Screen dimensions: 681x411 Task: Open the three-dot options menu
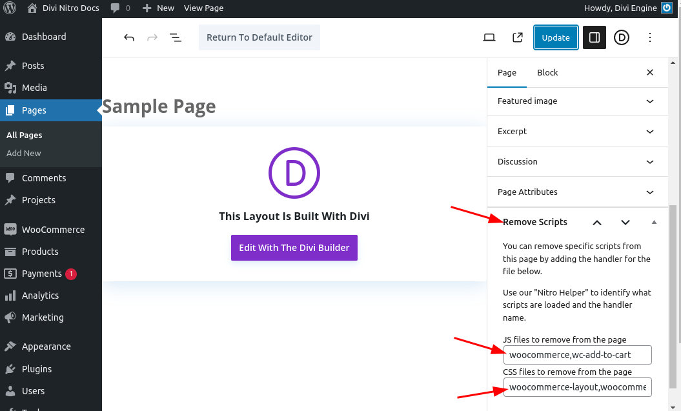650,37
